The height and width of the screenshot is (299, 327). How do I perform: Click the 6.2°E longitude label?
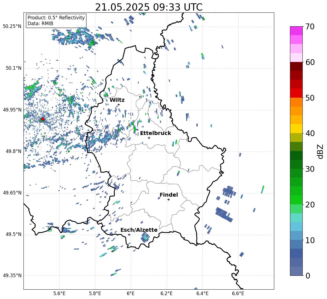pyautogui.click(x=167, y=293)
